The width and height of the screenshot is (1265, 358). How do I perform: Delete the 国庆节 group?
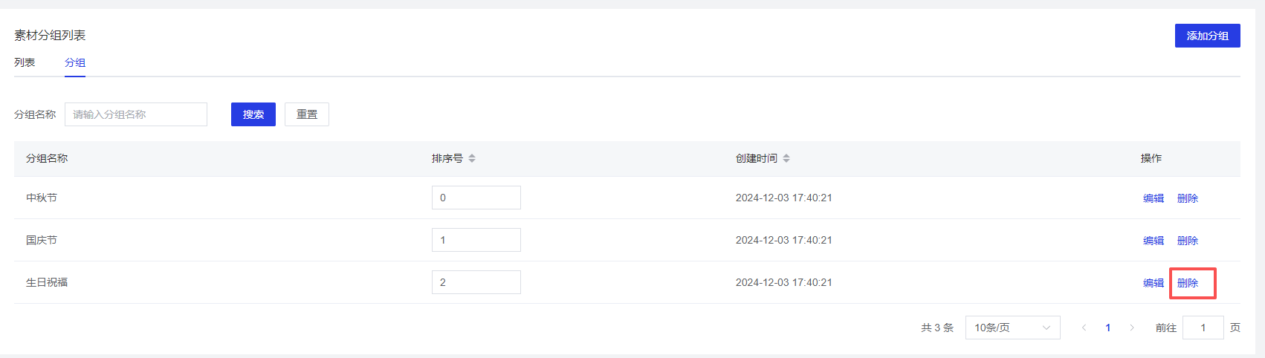click(x=1188, y=241)
